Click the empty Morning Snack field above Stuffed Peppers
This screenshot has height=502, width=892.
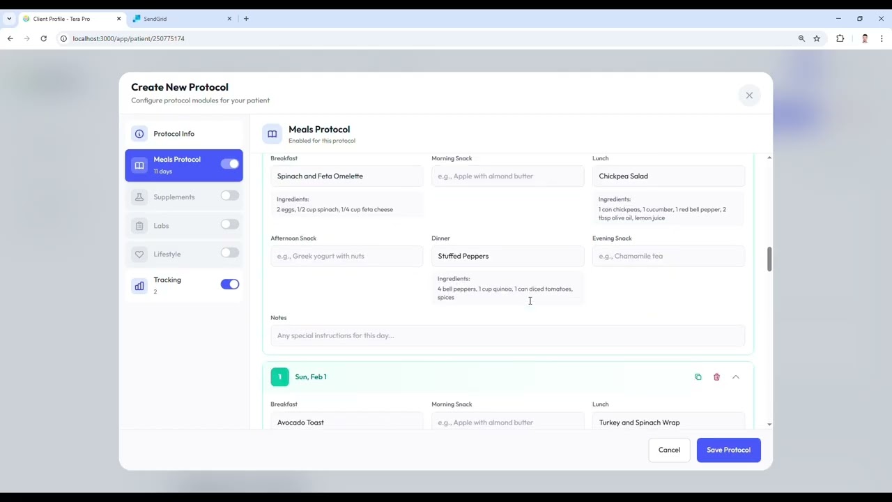[507, 176]
